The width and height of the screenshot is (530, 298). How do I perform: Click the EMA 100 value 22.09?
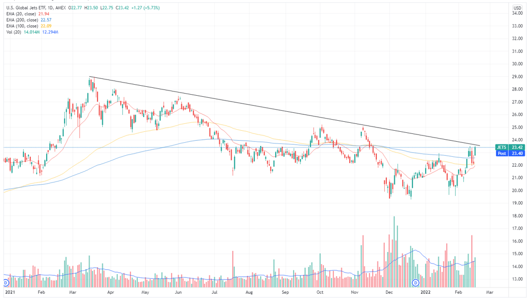46,26
